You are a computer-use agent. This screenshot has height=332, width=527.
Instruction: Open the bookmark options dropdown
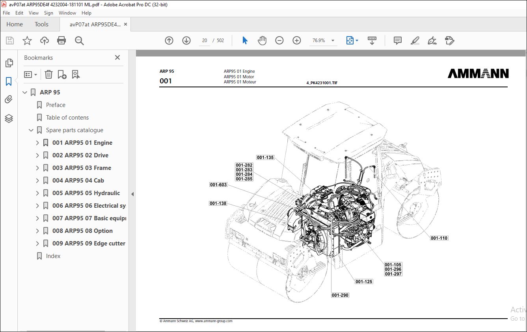31,74
